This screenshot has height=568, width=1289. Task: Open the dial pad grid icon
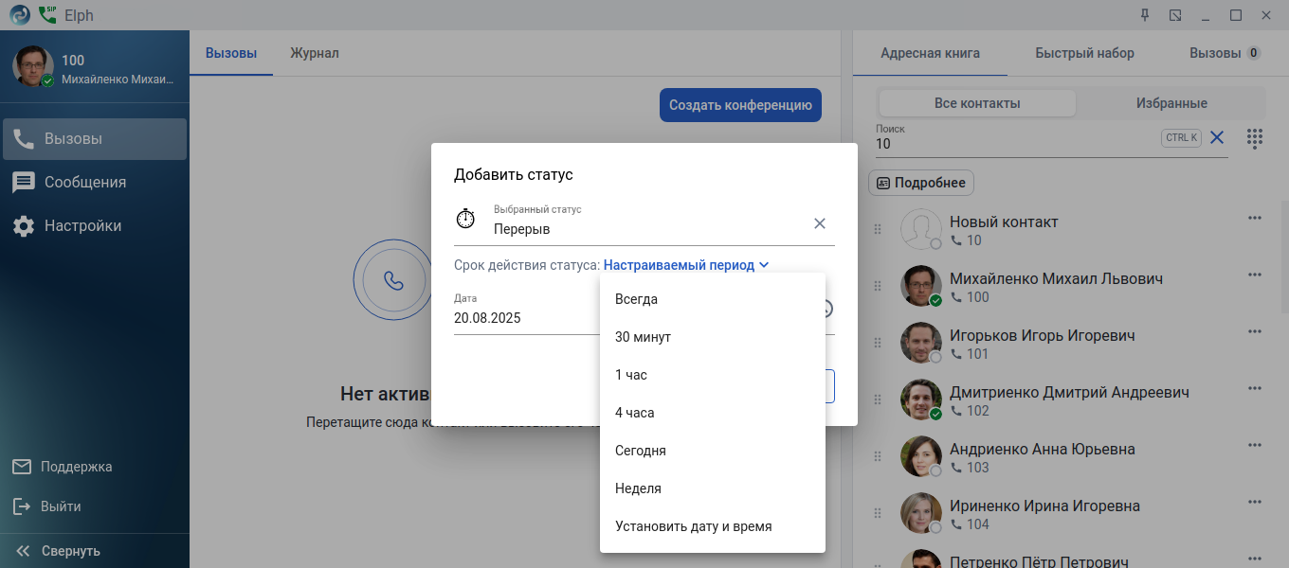[1255, 138]
